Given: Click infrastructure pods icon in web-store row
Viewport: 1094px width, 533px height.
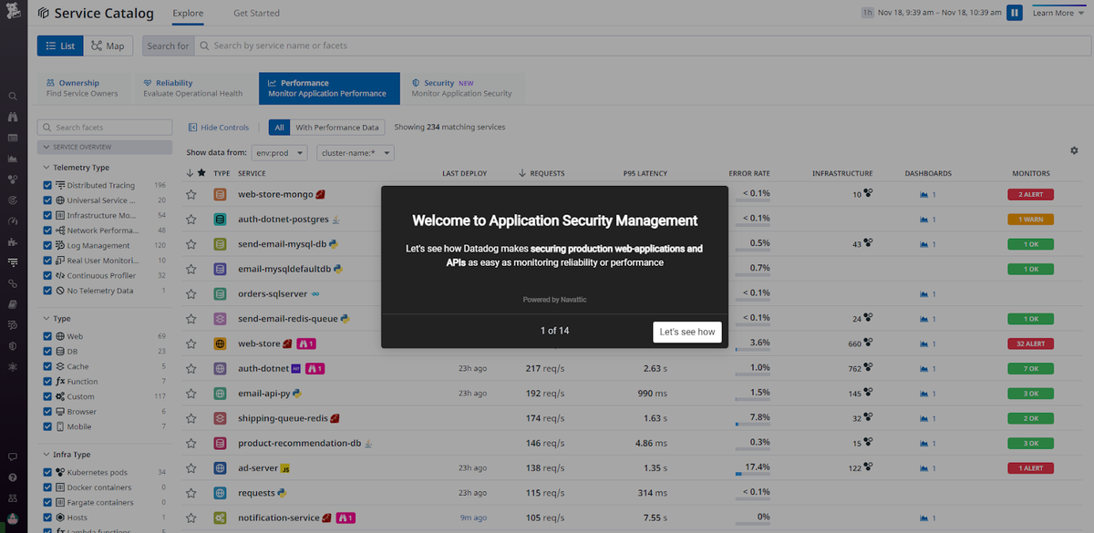Looking at the screenshot, I should pos(868,343).
